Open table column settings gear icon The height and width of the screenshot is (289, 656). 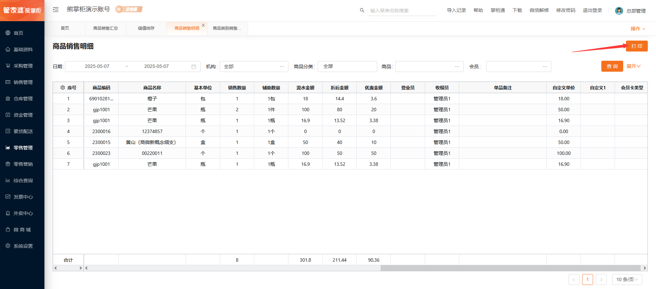pyautogui.click(x=63, y=88)
